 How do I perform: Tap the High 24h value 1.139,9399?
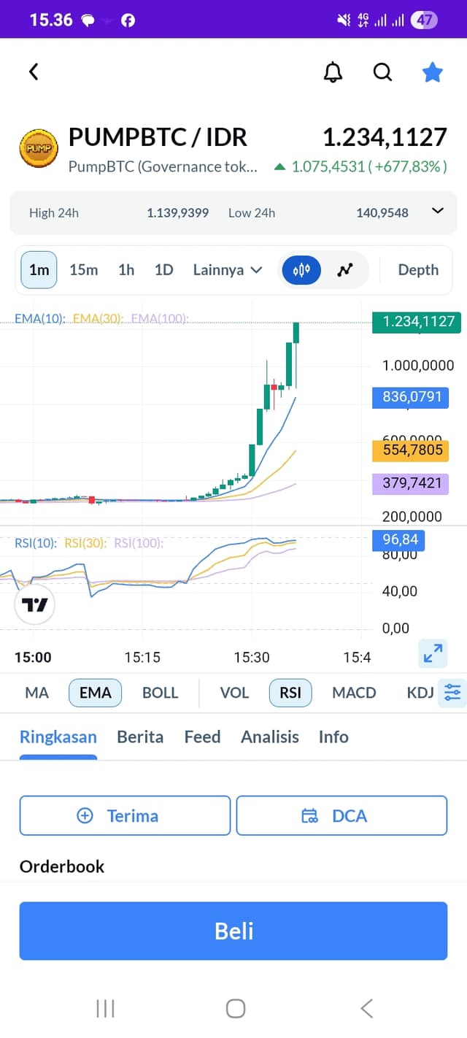[177, 213]
